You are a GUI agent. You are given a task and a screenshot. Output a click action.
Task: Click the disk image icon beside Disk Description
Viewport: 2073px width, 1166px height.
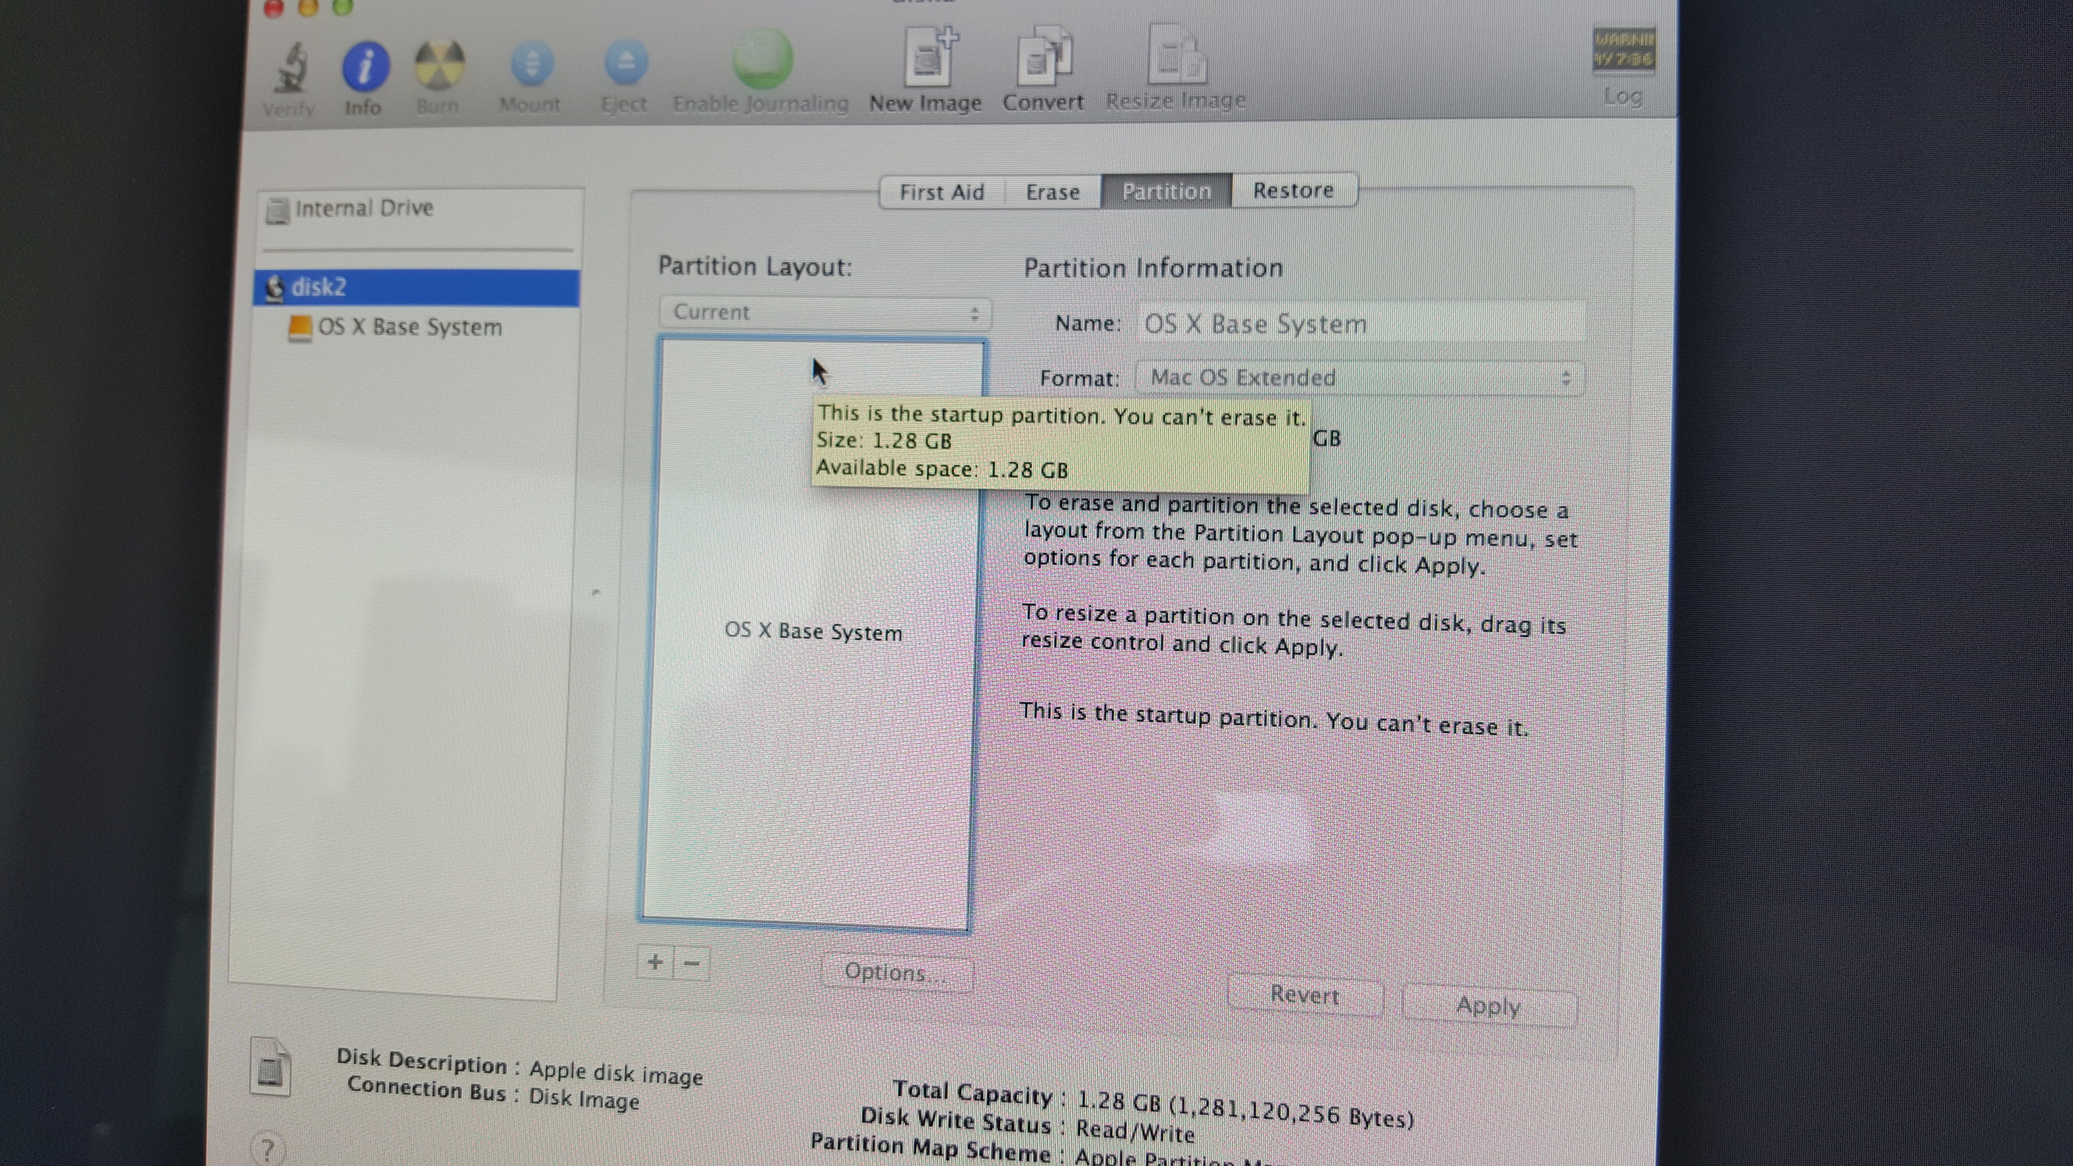tap(270, 1067)
